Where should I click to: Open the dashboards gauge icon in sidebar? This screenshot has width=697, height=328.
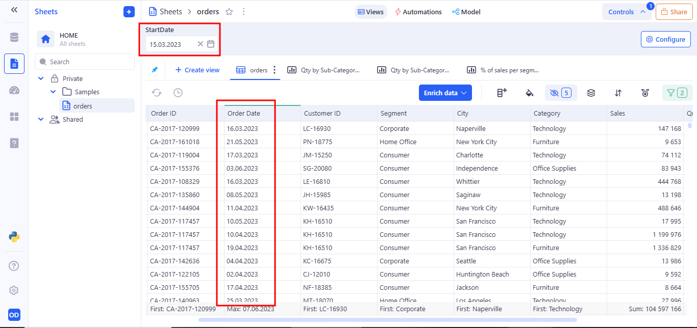point(14,90)
